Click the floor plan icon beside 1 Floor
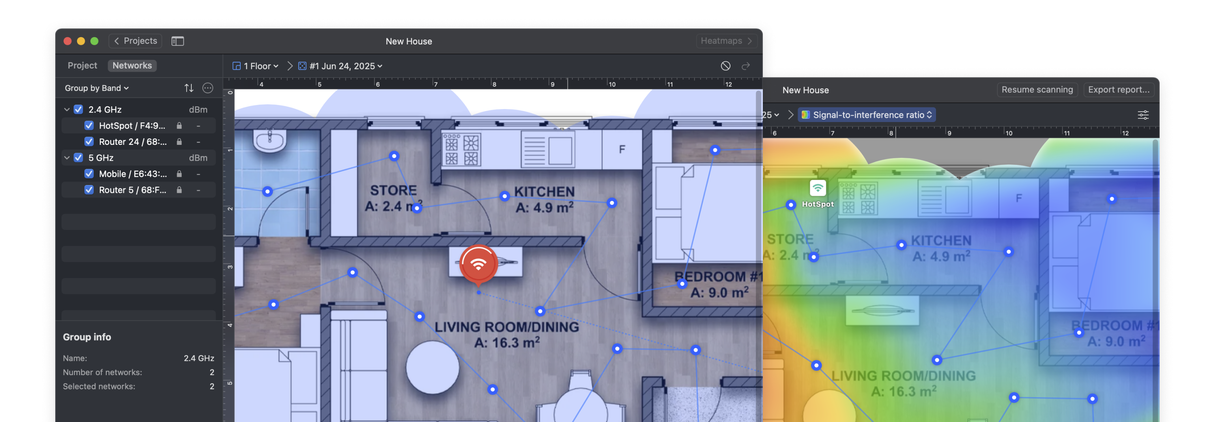Viewport: 1207px width, 422px height. [x=237, y=66]
